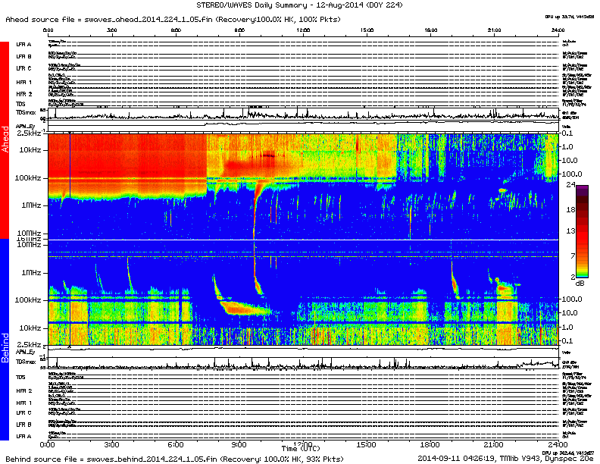Screen dimensions: 600x464
Task: Click the red Ahead spacecraft side bar
Action: tap(5, 140)
